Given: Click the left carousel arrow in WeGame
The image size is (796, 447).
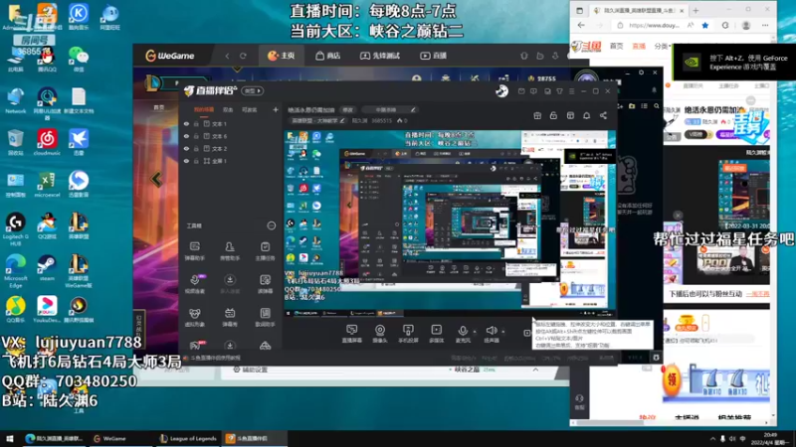Looking at the screenshot, I should [156, 179].
